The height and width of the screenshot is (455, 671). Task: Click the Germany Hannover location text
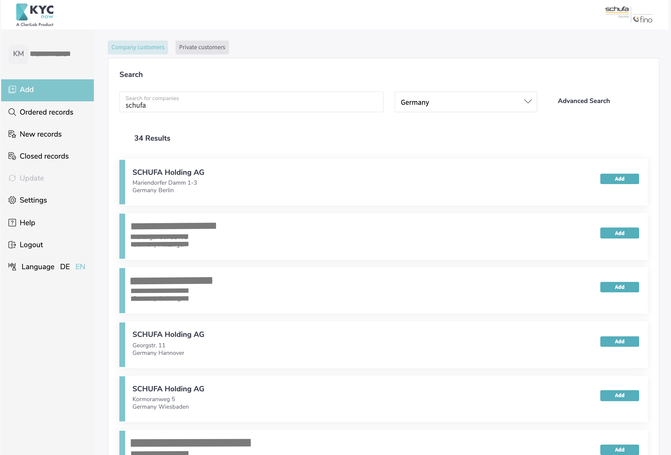158,353
